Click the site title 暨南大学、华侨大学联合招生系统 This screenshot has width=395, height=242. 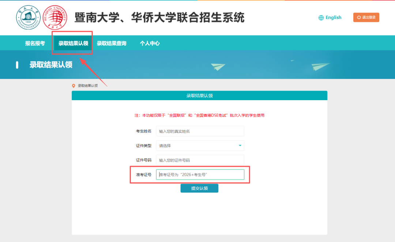coord(159,18)
